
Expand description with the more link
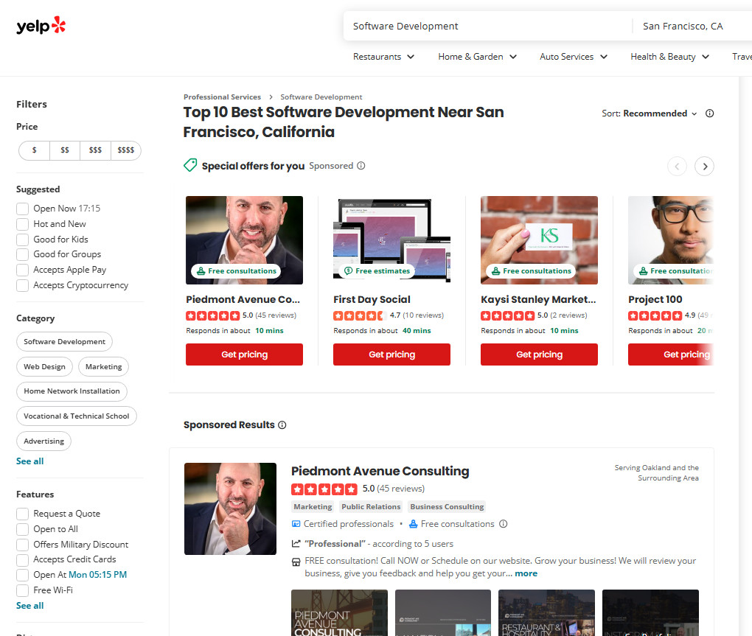click(x=526, y=573)
